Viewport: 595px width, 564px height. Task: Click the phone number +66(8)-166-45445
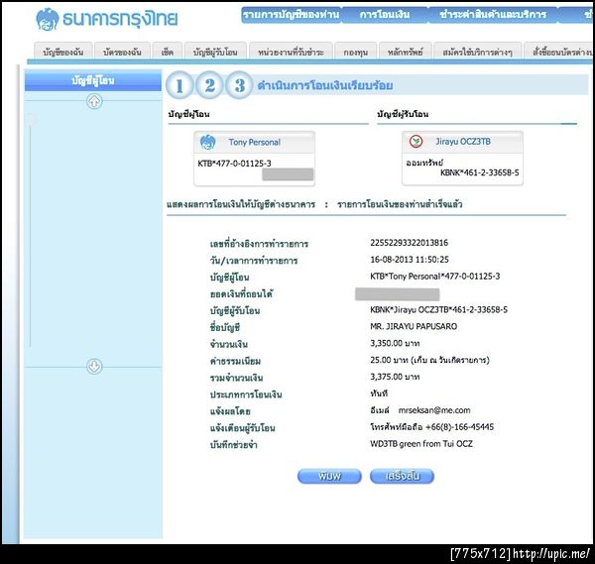tap(459, 427)
